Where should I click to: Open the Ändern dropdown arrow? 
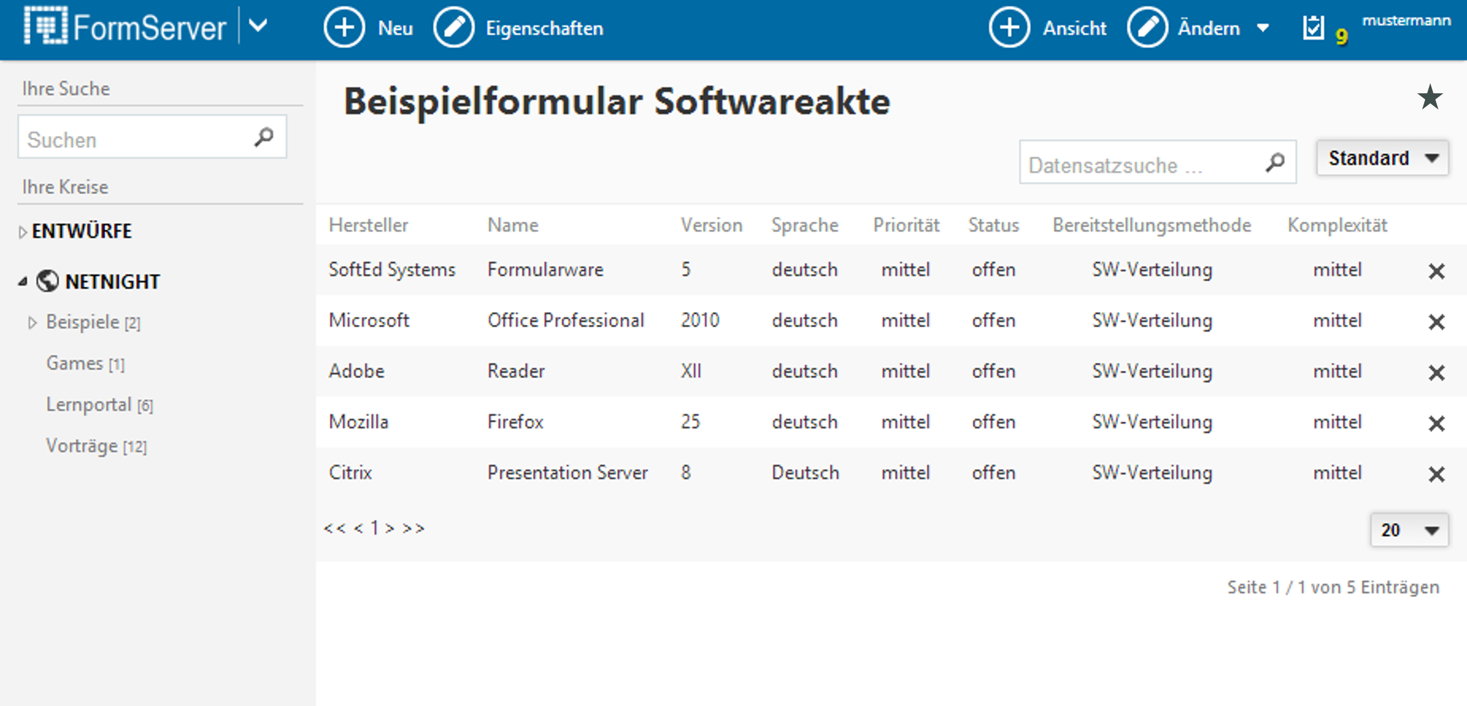(1262, 27)
